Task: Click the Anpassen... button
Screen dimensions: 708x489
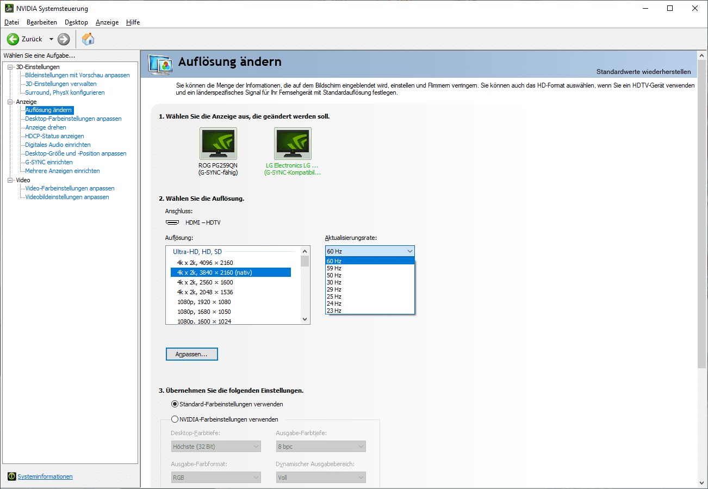Action: [191, 354]
